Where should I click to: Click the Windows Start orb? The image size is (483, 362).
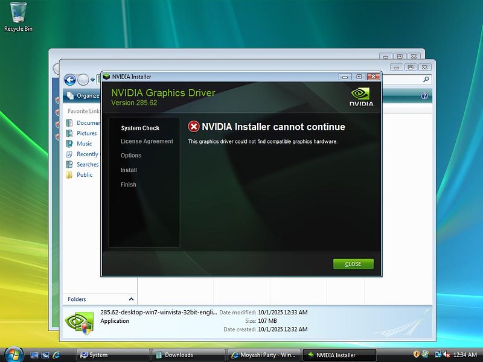11,354
